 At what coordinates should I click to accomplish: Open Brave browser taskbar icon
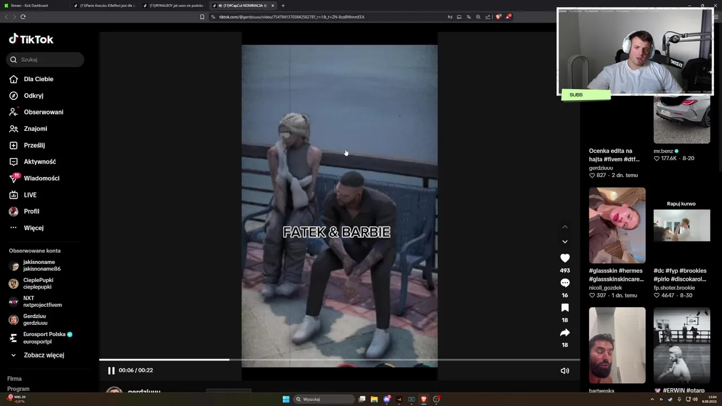424,399
